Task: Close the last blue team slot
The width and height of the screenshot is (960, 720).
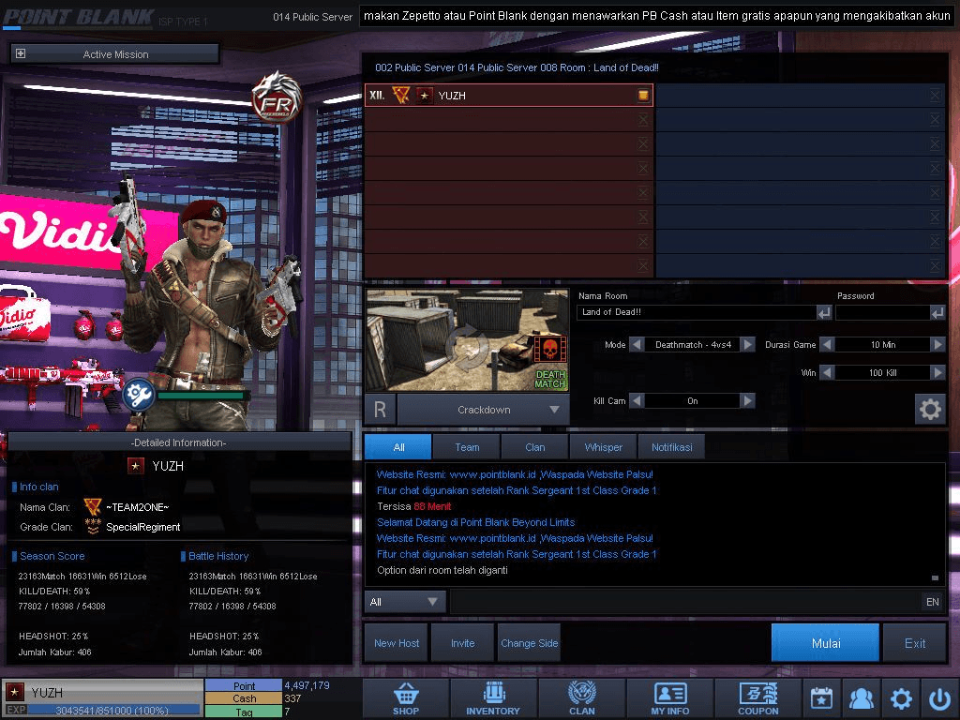Action: 935,265
